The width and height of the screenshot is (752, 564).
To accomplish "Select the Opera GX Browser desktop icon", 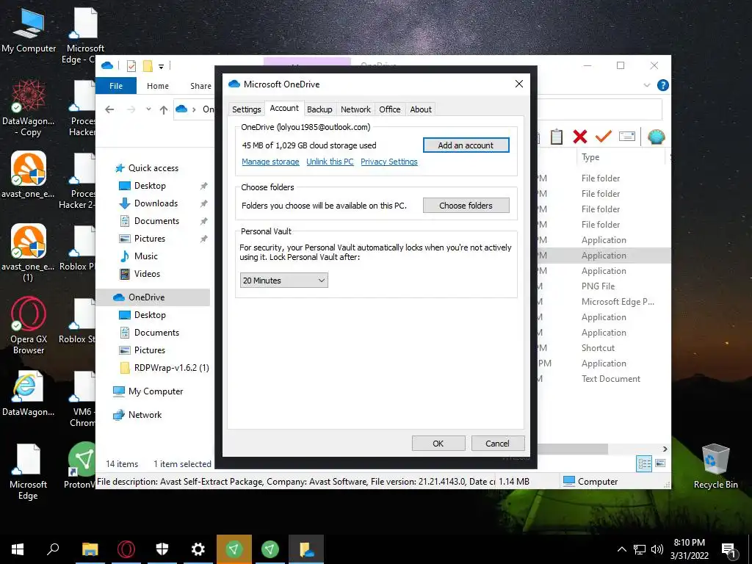I will pyautogui.click(x=29, y=326).
